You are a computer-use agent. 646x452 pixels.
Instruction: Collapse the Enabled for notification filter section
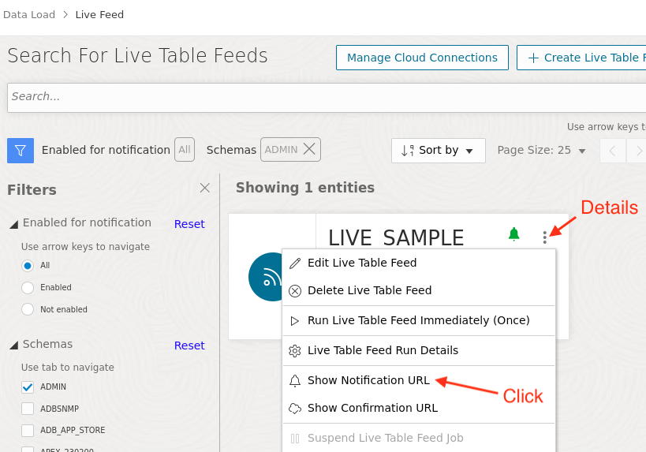[14, 224]
